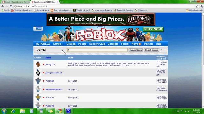Open Chrome wrench settings menu
Image resolution: width=204 pixels, height=114 pixels.
(202, 6)
